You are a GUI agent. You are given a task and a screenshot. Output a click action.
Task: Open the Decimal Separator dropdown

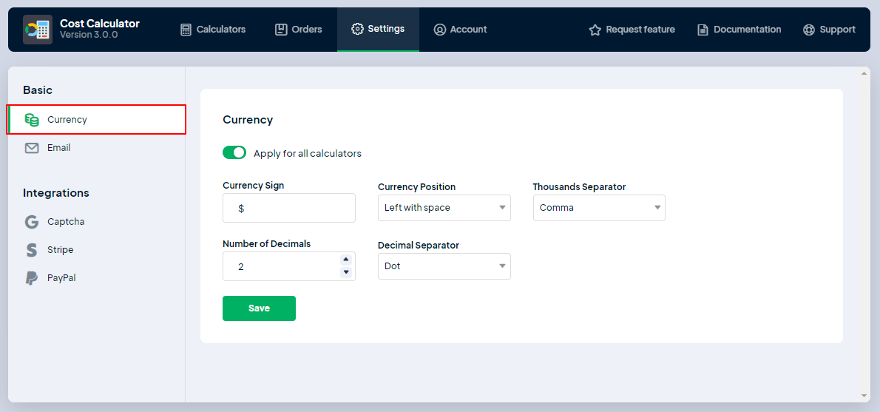[x=444, y=266]
